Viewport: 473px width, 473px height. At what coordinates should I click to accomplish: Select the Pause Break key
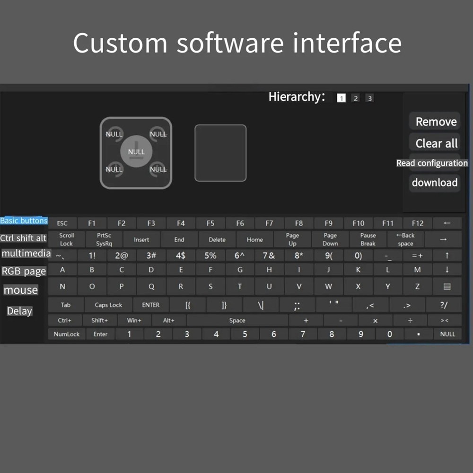click(x=368, y=239)
